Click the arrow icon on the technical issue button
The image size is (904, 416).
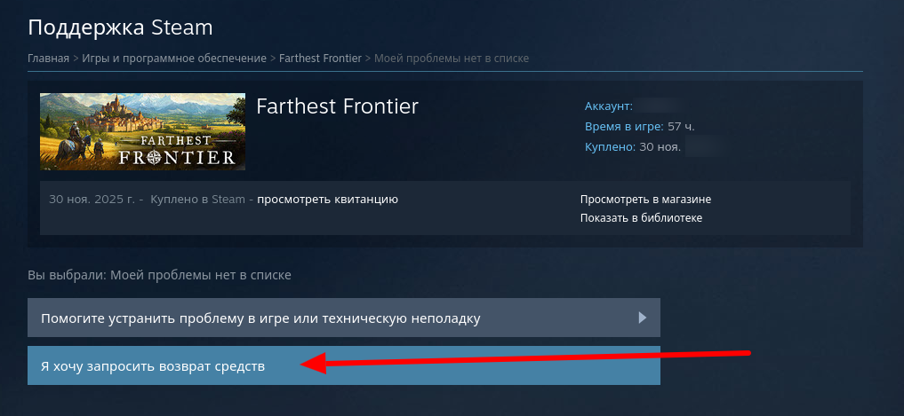(x=643, y=318)
